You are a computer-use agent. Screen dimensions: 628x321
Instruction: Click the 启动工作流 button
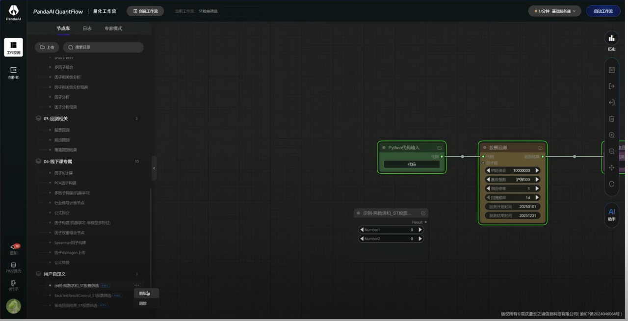point(603,11)
